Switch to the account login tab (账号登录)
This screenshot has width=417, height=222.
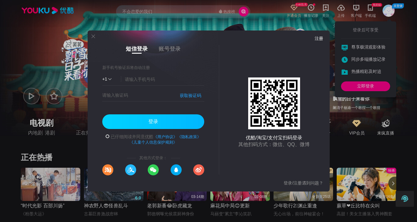[170, 49]
